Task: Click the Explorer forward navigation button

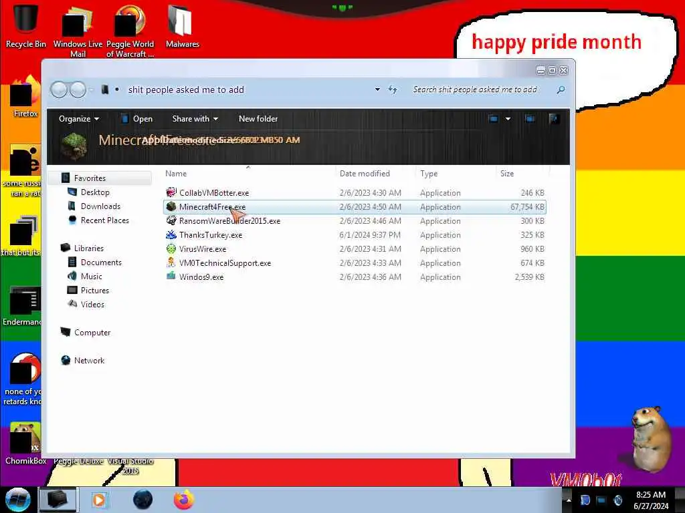Action: (x=78, y=90)
